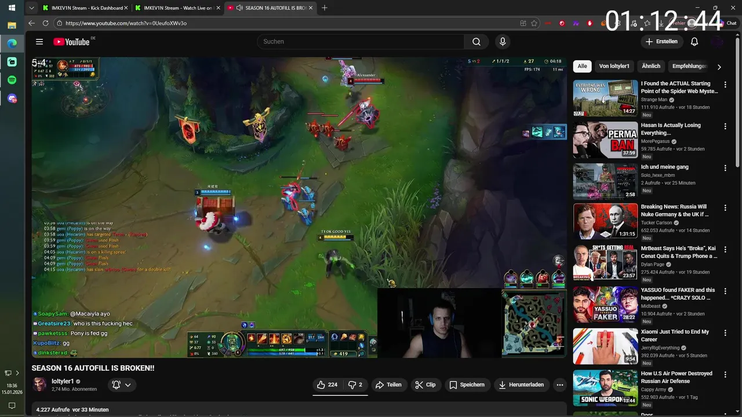742x417 pixels.
Task: Expand the browser tab list chevron
Action: point(31,8)
